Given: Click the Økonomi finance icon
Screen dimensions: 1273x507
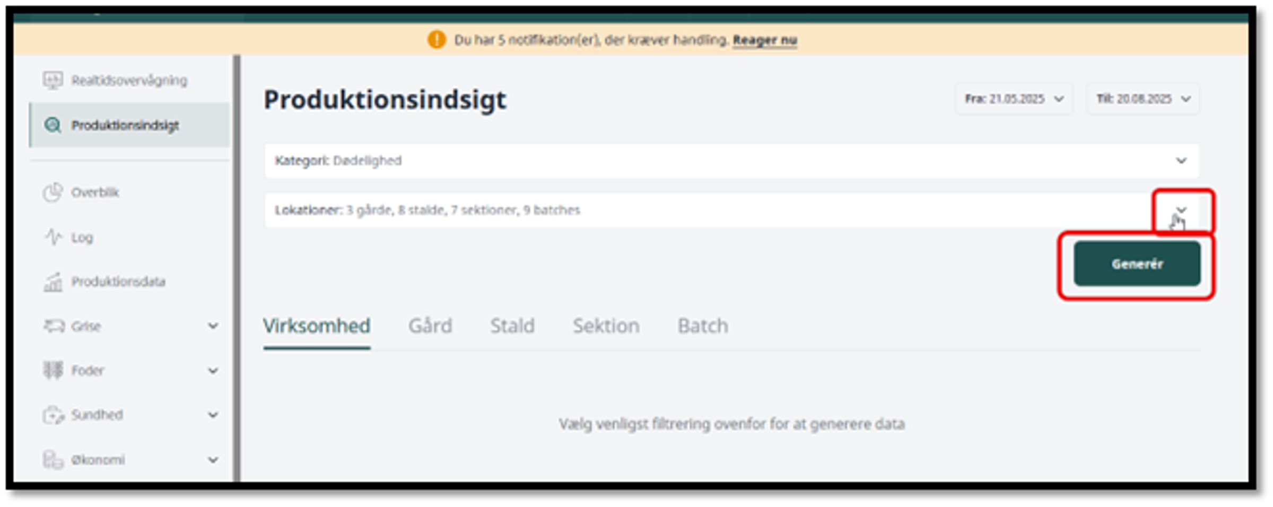Looking at the screenshot, I should (x=53, y=459).
